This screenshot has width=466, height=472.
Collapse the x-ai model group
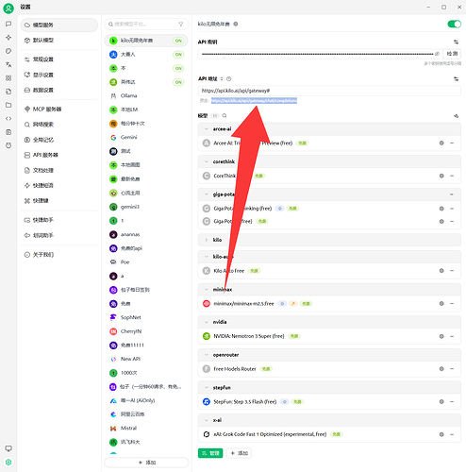click(207, 420)
